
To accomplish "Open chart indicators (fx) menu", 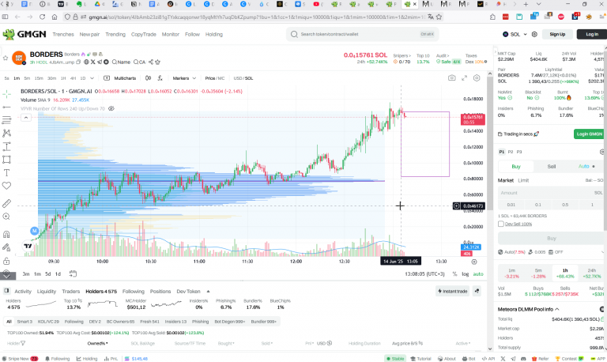I will click(x=160, y=78).
